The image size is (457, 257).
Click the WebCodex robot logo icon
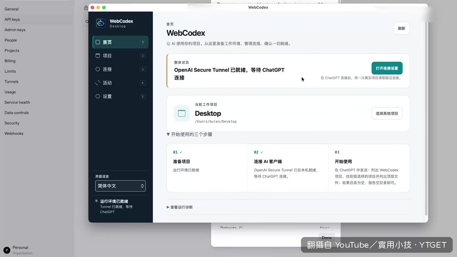(101, 23)
